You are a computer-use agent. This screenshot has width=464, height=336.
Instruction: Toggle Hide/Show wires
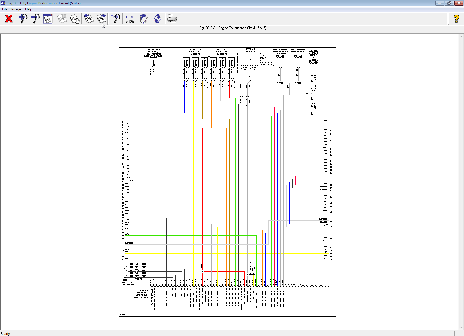pos(130,19)
